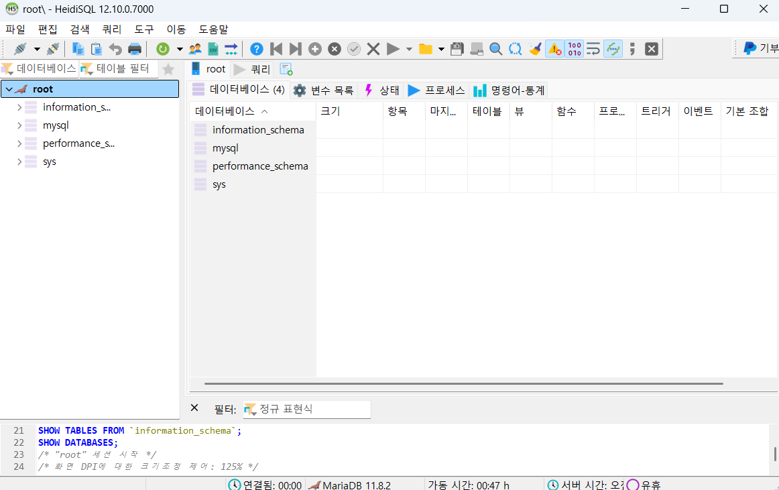Toggle BLOB as hex 100/010 icon
Image resolution: width=779 pixels, height=490 pixels.
pyautogui.click(x=575, y=49)
